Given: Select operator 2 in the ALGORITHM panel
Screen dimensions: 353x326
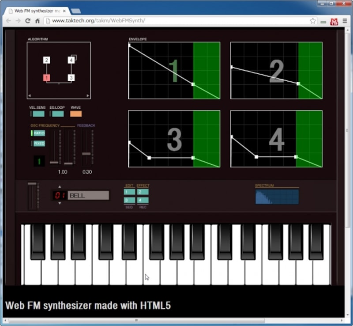Looking at the screenshot, I should 46,59.
